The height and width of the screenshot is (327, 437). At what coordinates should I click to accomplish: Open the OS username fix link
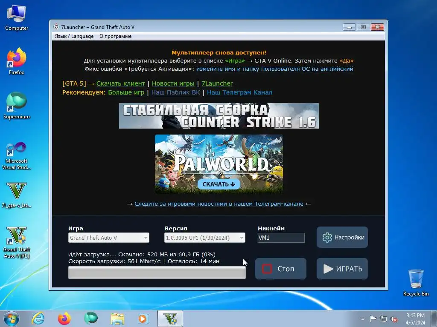274,69
